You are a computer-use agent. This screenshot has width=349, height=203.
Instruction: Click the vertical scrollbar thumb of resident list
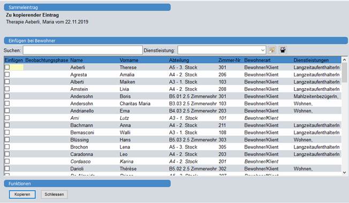click(344, 73)
